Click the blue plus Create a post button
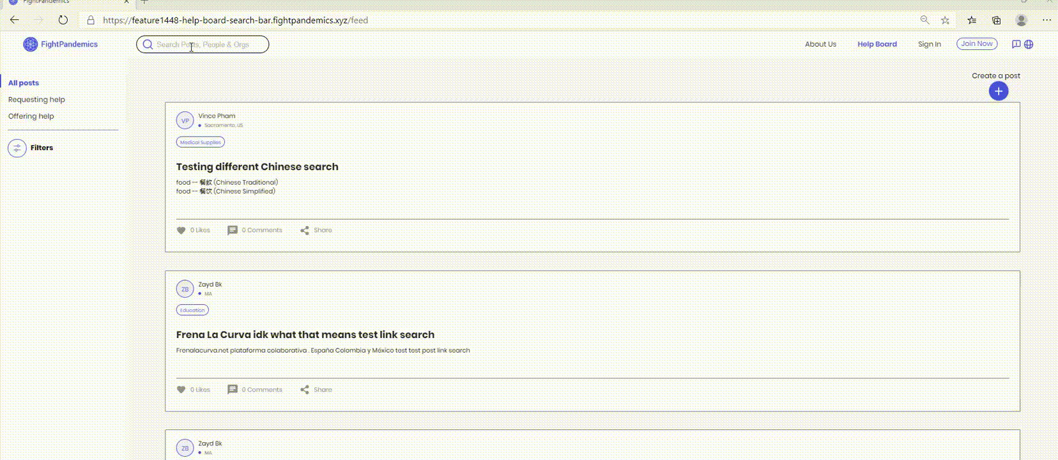The image size is (1058, 460). (x=999, y=91)
